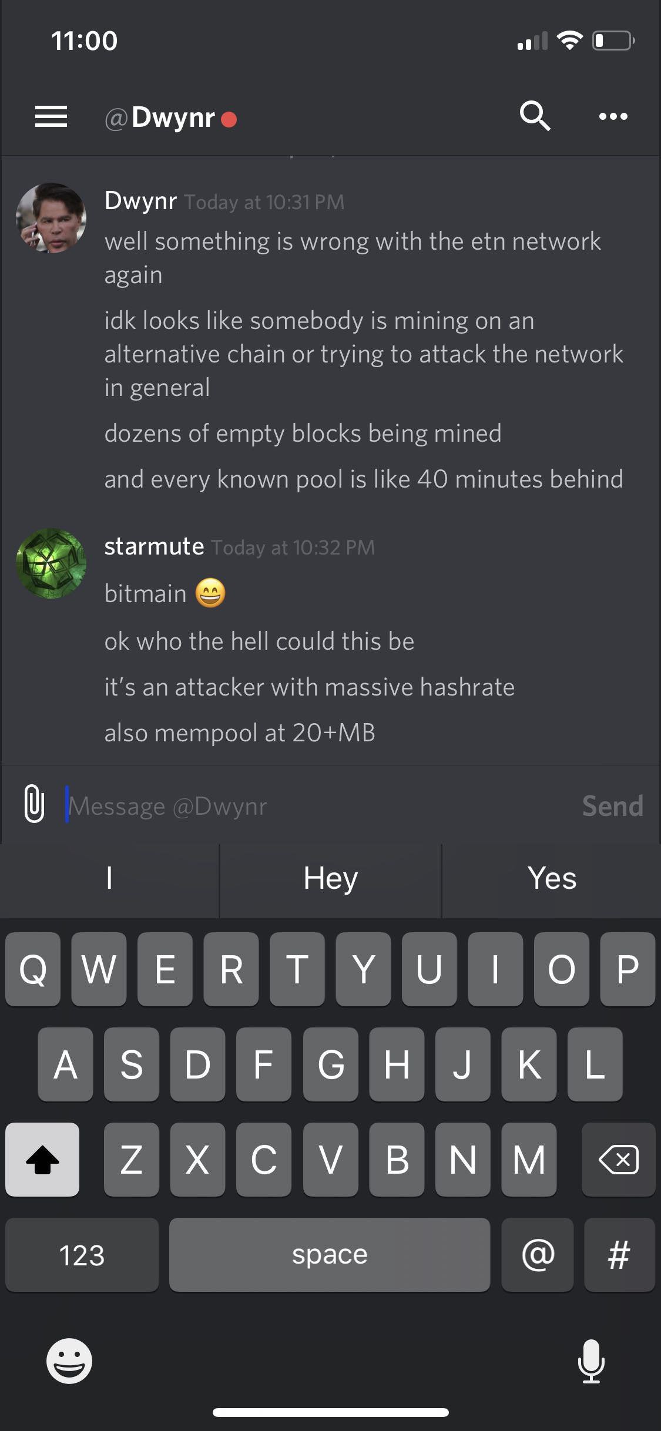Open the emoji keyboard smiley icon
Screen dimensions: 661x1431
pos(69,1361)
